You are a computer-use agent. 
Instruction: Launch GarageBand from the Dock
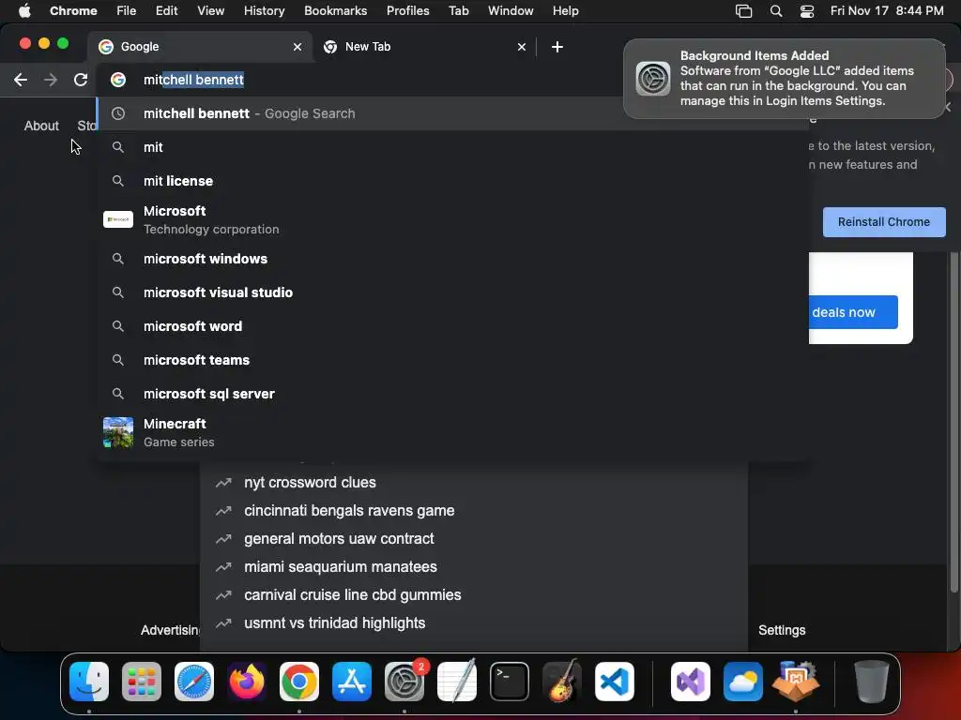coord(562,682)
